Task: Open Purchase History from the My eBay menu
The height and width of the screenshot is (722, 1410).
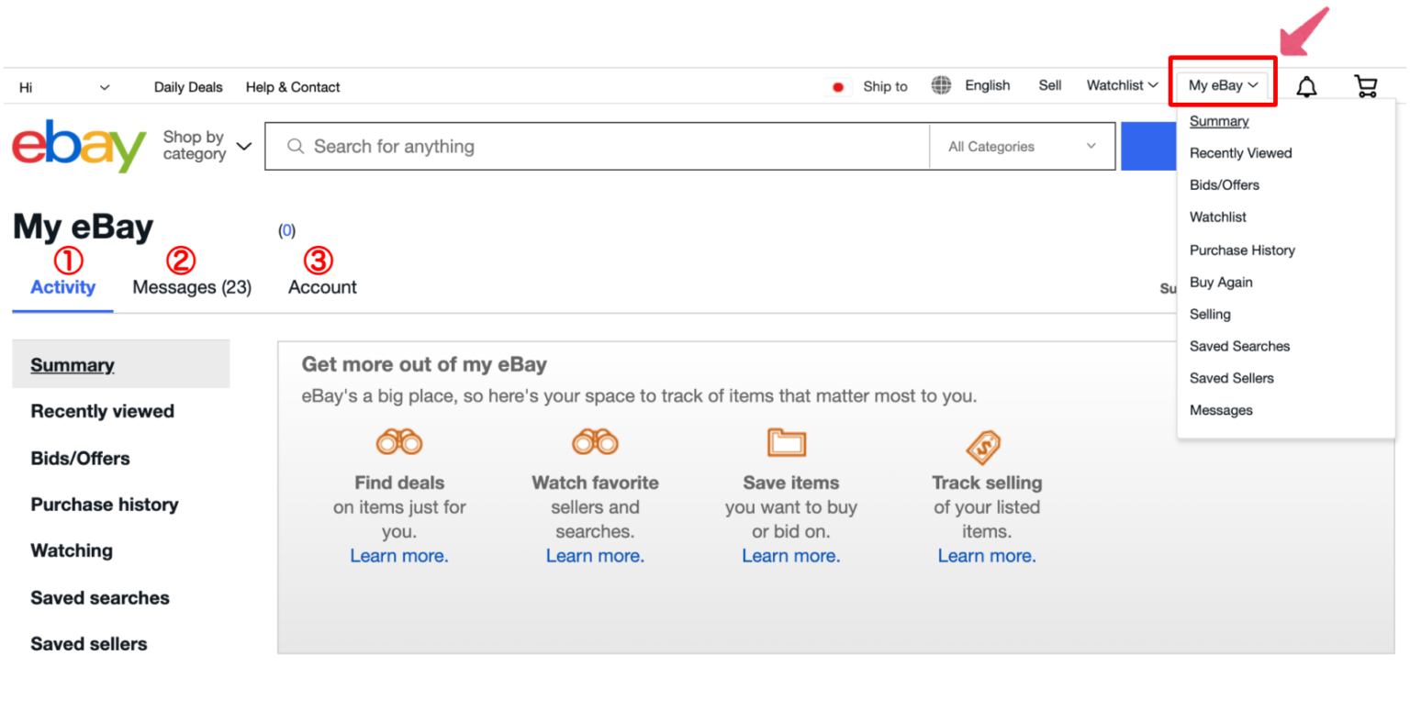Action: (x=1242, y=250)
